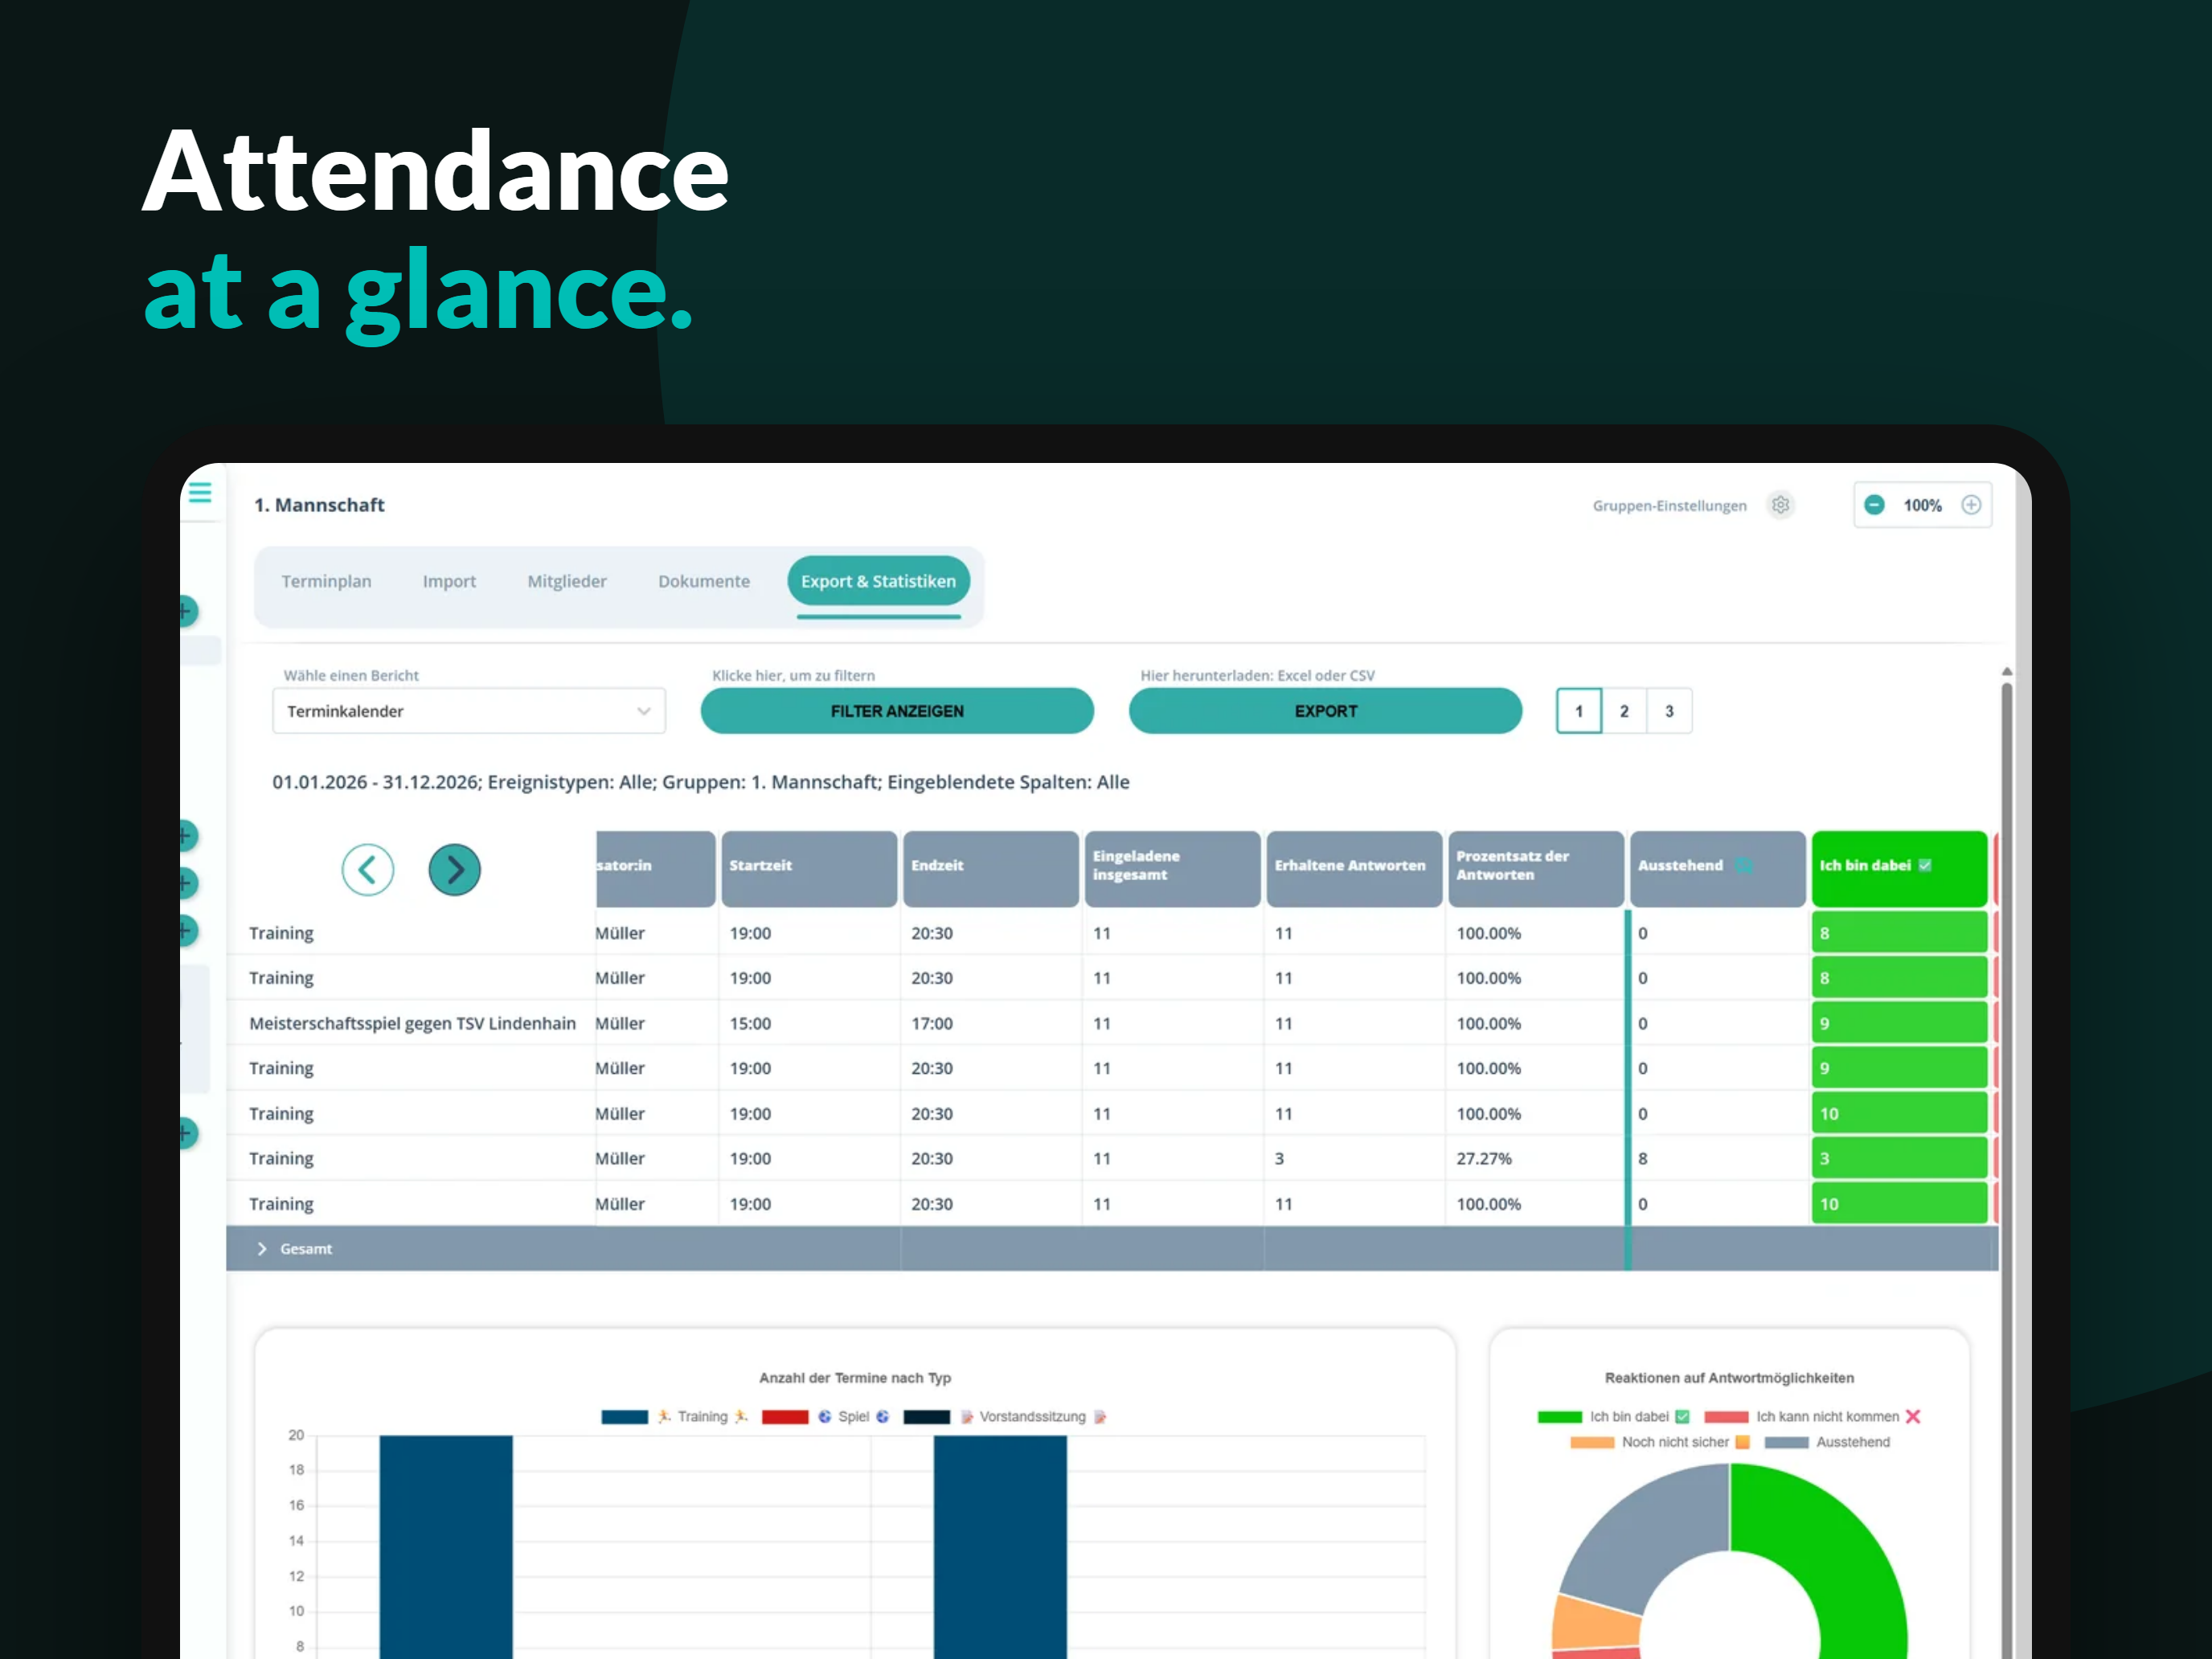Screen dimensions: 2212x1659
Task: Toggle 'Ausstehend' legend entry in donut chart
Action: coord(1827,1442)
